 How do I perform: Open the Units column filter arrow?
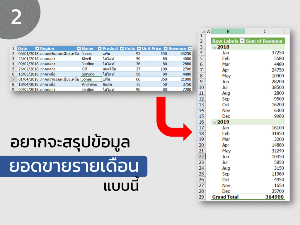[x=139, y=49]
